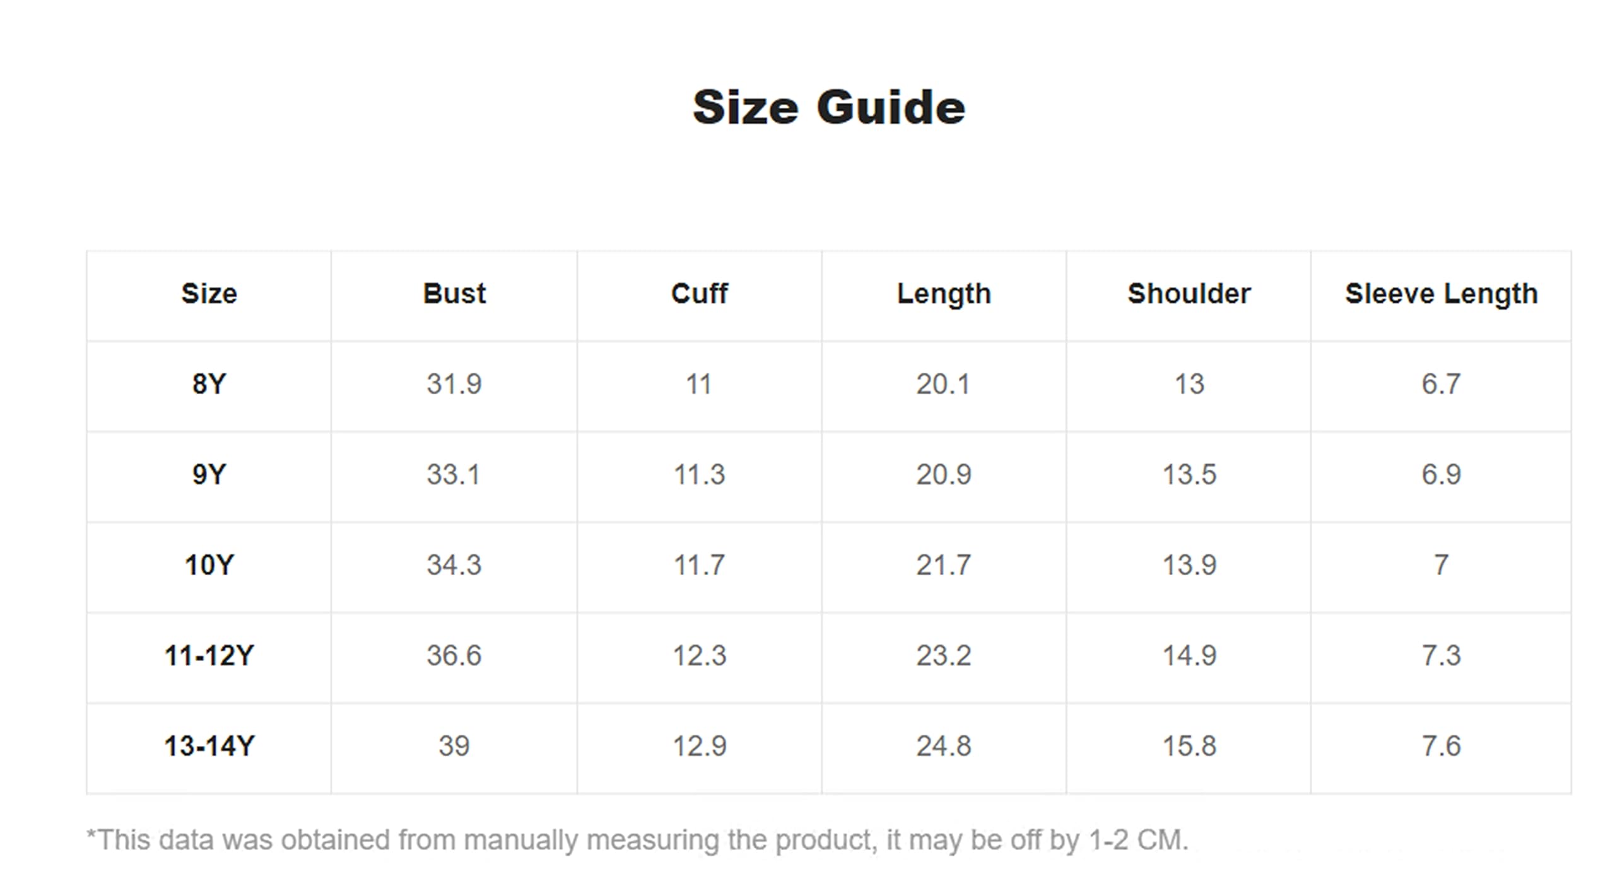
Task: Select the 11.3 cuff value for 9Y
Action: point(699,474)
